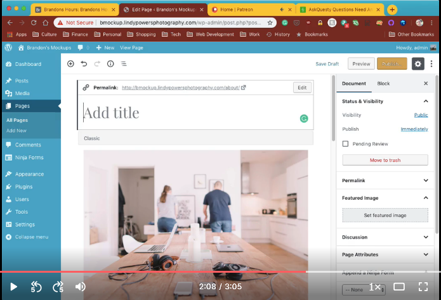Image resolution: width=441 pixels, height=300 pixels.
Task: Bookmark this page with the star
Action: 270,22
